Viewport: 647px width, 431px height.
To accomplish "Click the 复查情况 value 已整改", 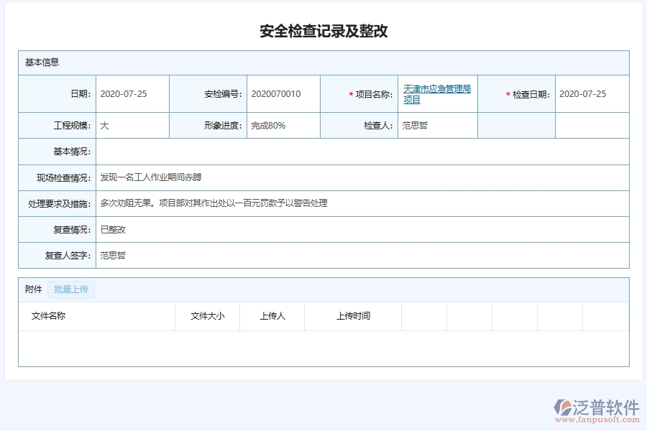I will (113, 229).
